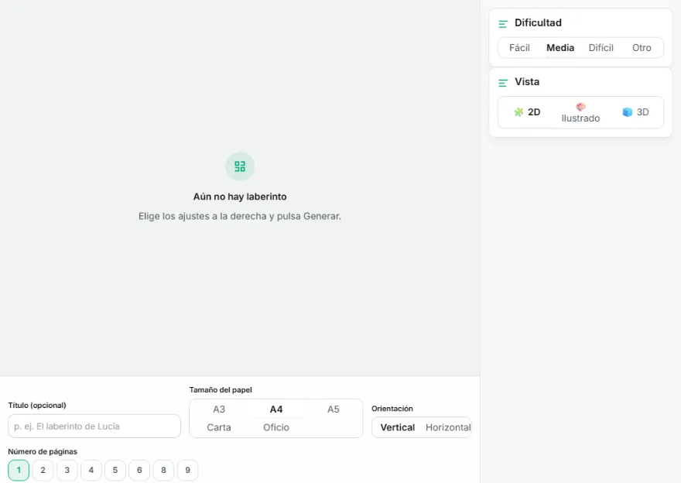Click the blue cube 3D icon

tap(627, 112)
